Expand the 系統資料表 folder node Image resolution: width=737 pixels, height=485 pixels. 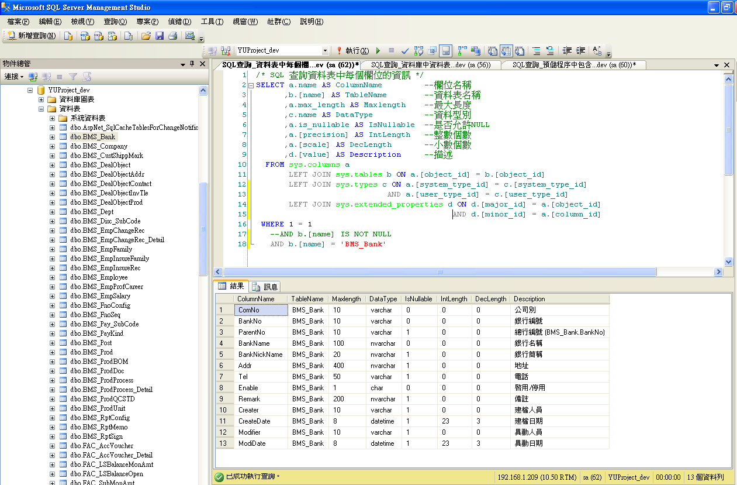53,118
